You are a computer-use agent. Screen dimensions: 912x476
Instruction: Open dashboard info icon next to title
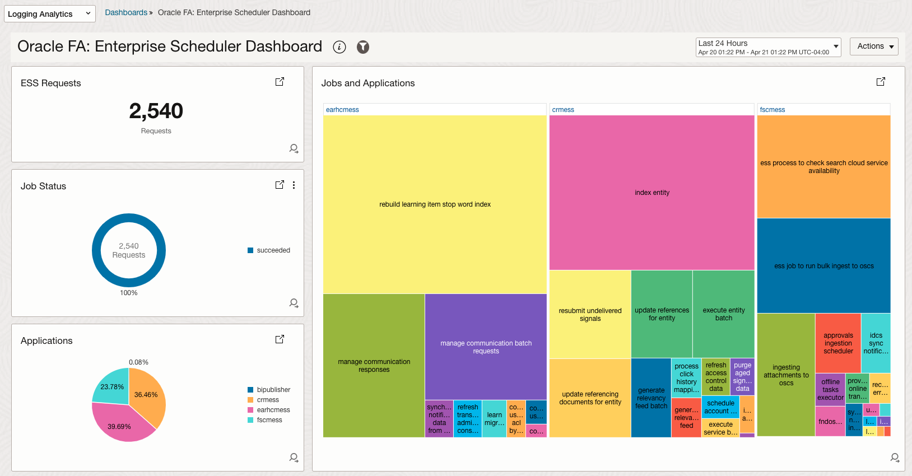click(x=339, y=47)
